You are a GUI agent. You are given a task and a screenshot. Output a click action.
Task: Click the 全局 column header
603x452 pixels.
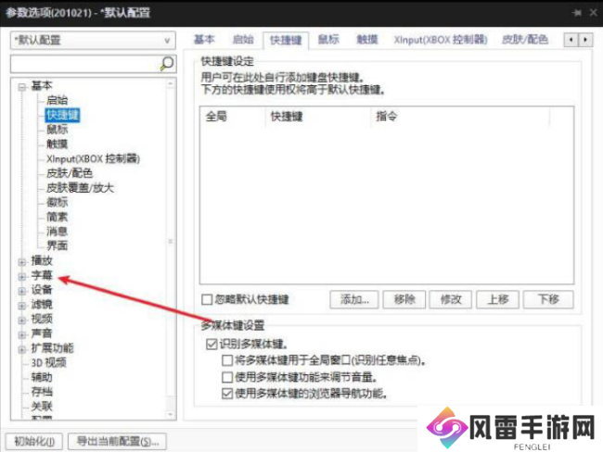click(x=233, y=117)
